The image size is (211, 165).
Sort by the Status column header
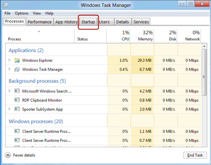point(90,36)
